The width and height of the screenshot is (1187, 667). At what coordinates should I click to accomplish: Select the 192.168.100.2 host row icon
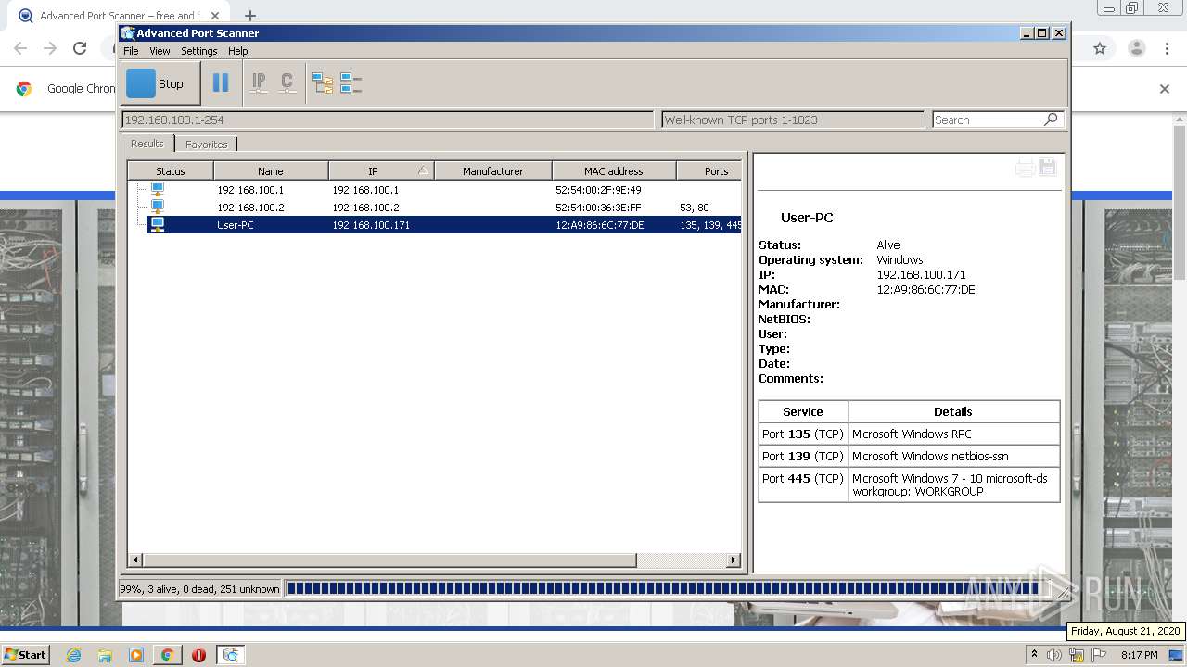pyautogui.click(x=158, y=207)
